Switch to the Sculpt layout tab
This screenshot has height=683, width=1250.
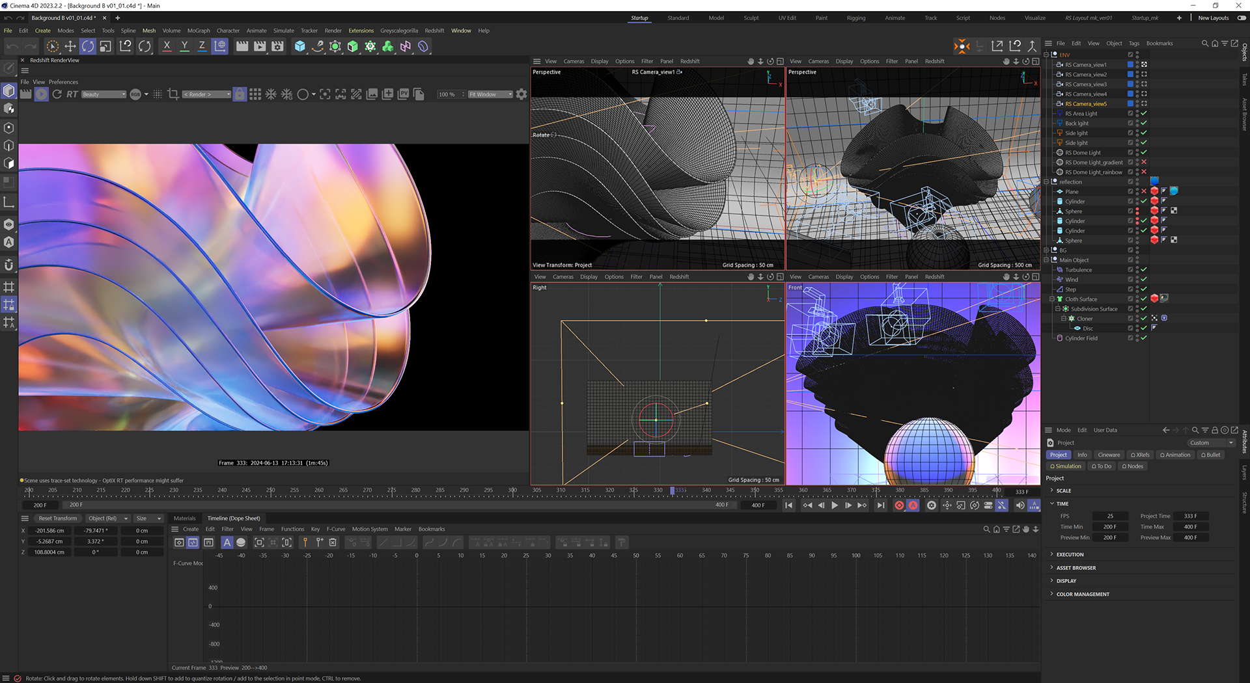pyautogui.click(x=751, y=18)
